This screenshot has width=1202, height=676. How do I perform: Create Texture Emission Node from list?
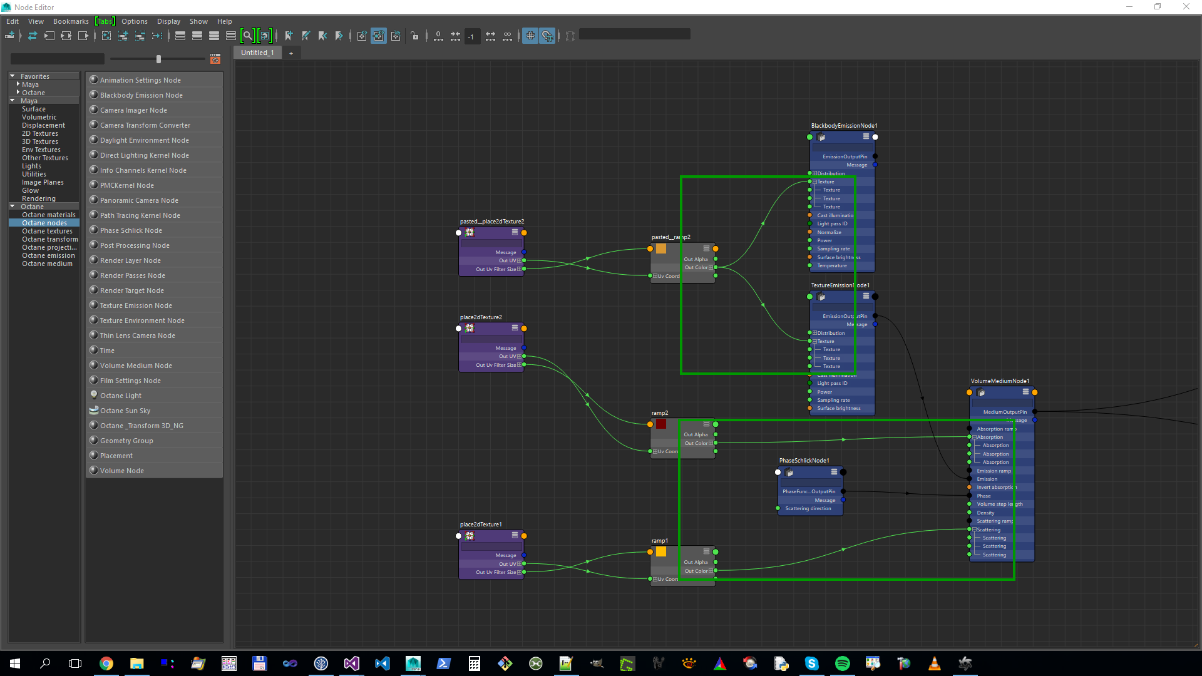point(136,305)
